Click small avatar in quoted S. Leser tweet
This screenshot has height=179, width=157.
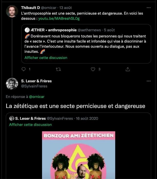(12, 118)
